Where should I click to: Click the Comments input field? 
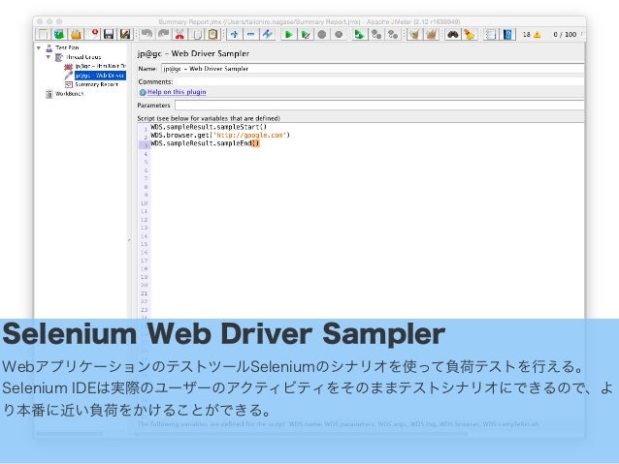click(379, 81)
